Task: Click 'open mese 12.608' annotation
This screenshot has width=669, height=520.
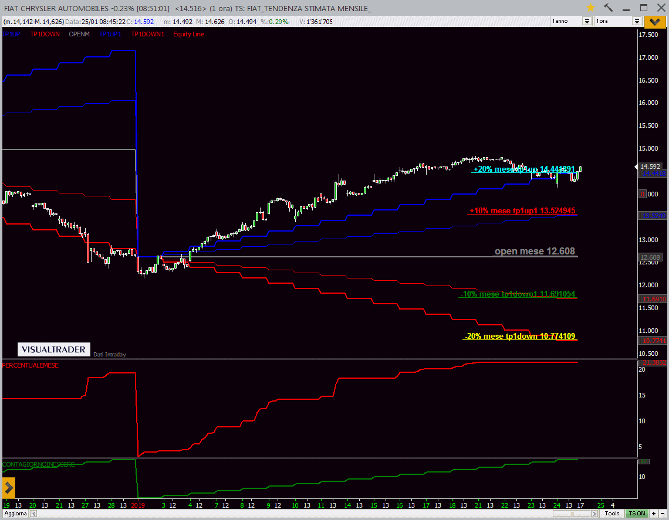Action: pyautogui.click(x=535, y=251)
